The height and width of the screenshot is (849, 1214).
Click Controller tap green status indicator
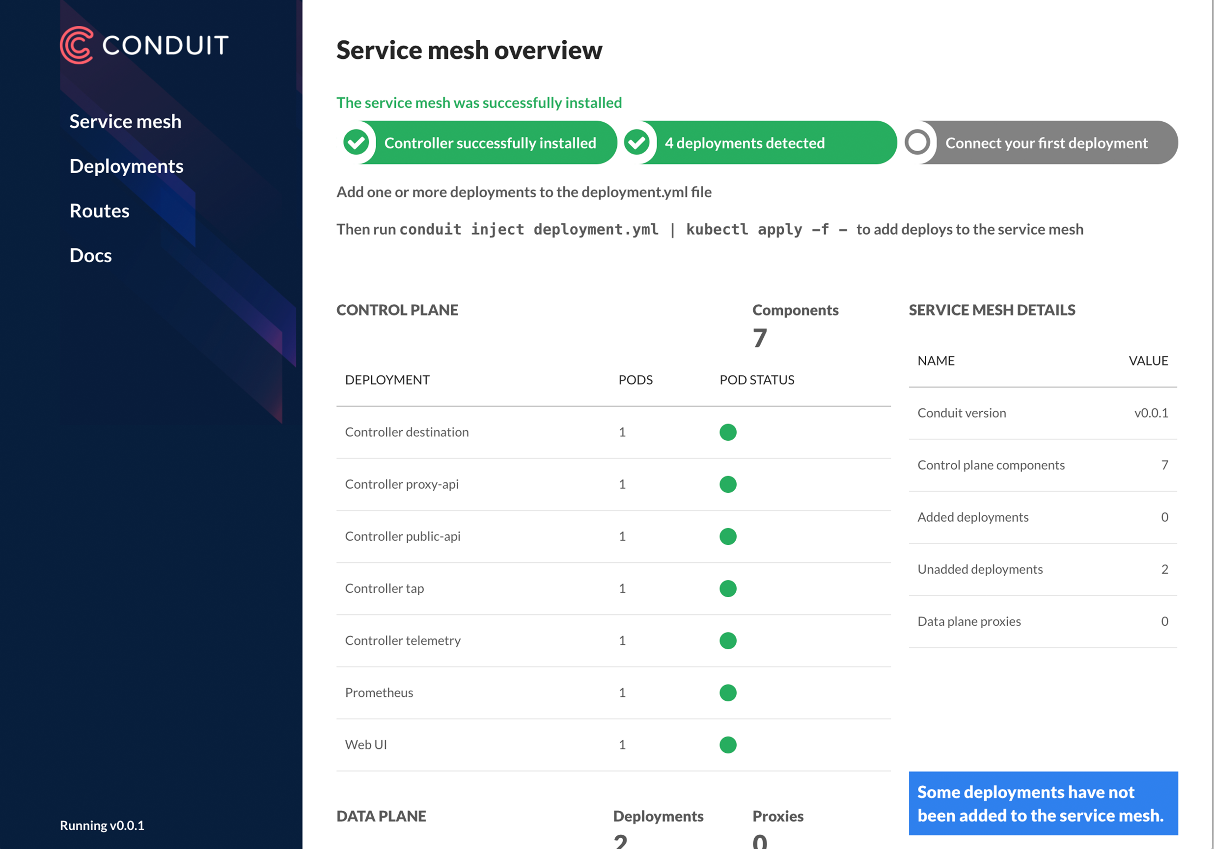coord(727,588)
